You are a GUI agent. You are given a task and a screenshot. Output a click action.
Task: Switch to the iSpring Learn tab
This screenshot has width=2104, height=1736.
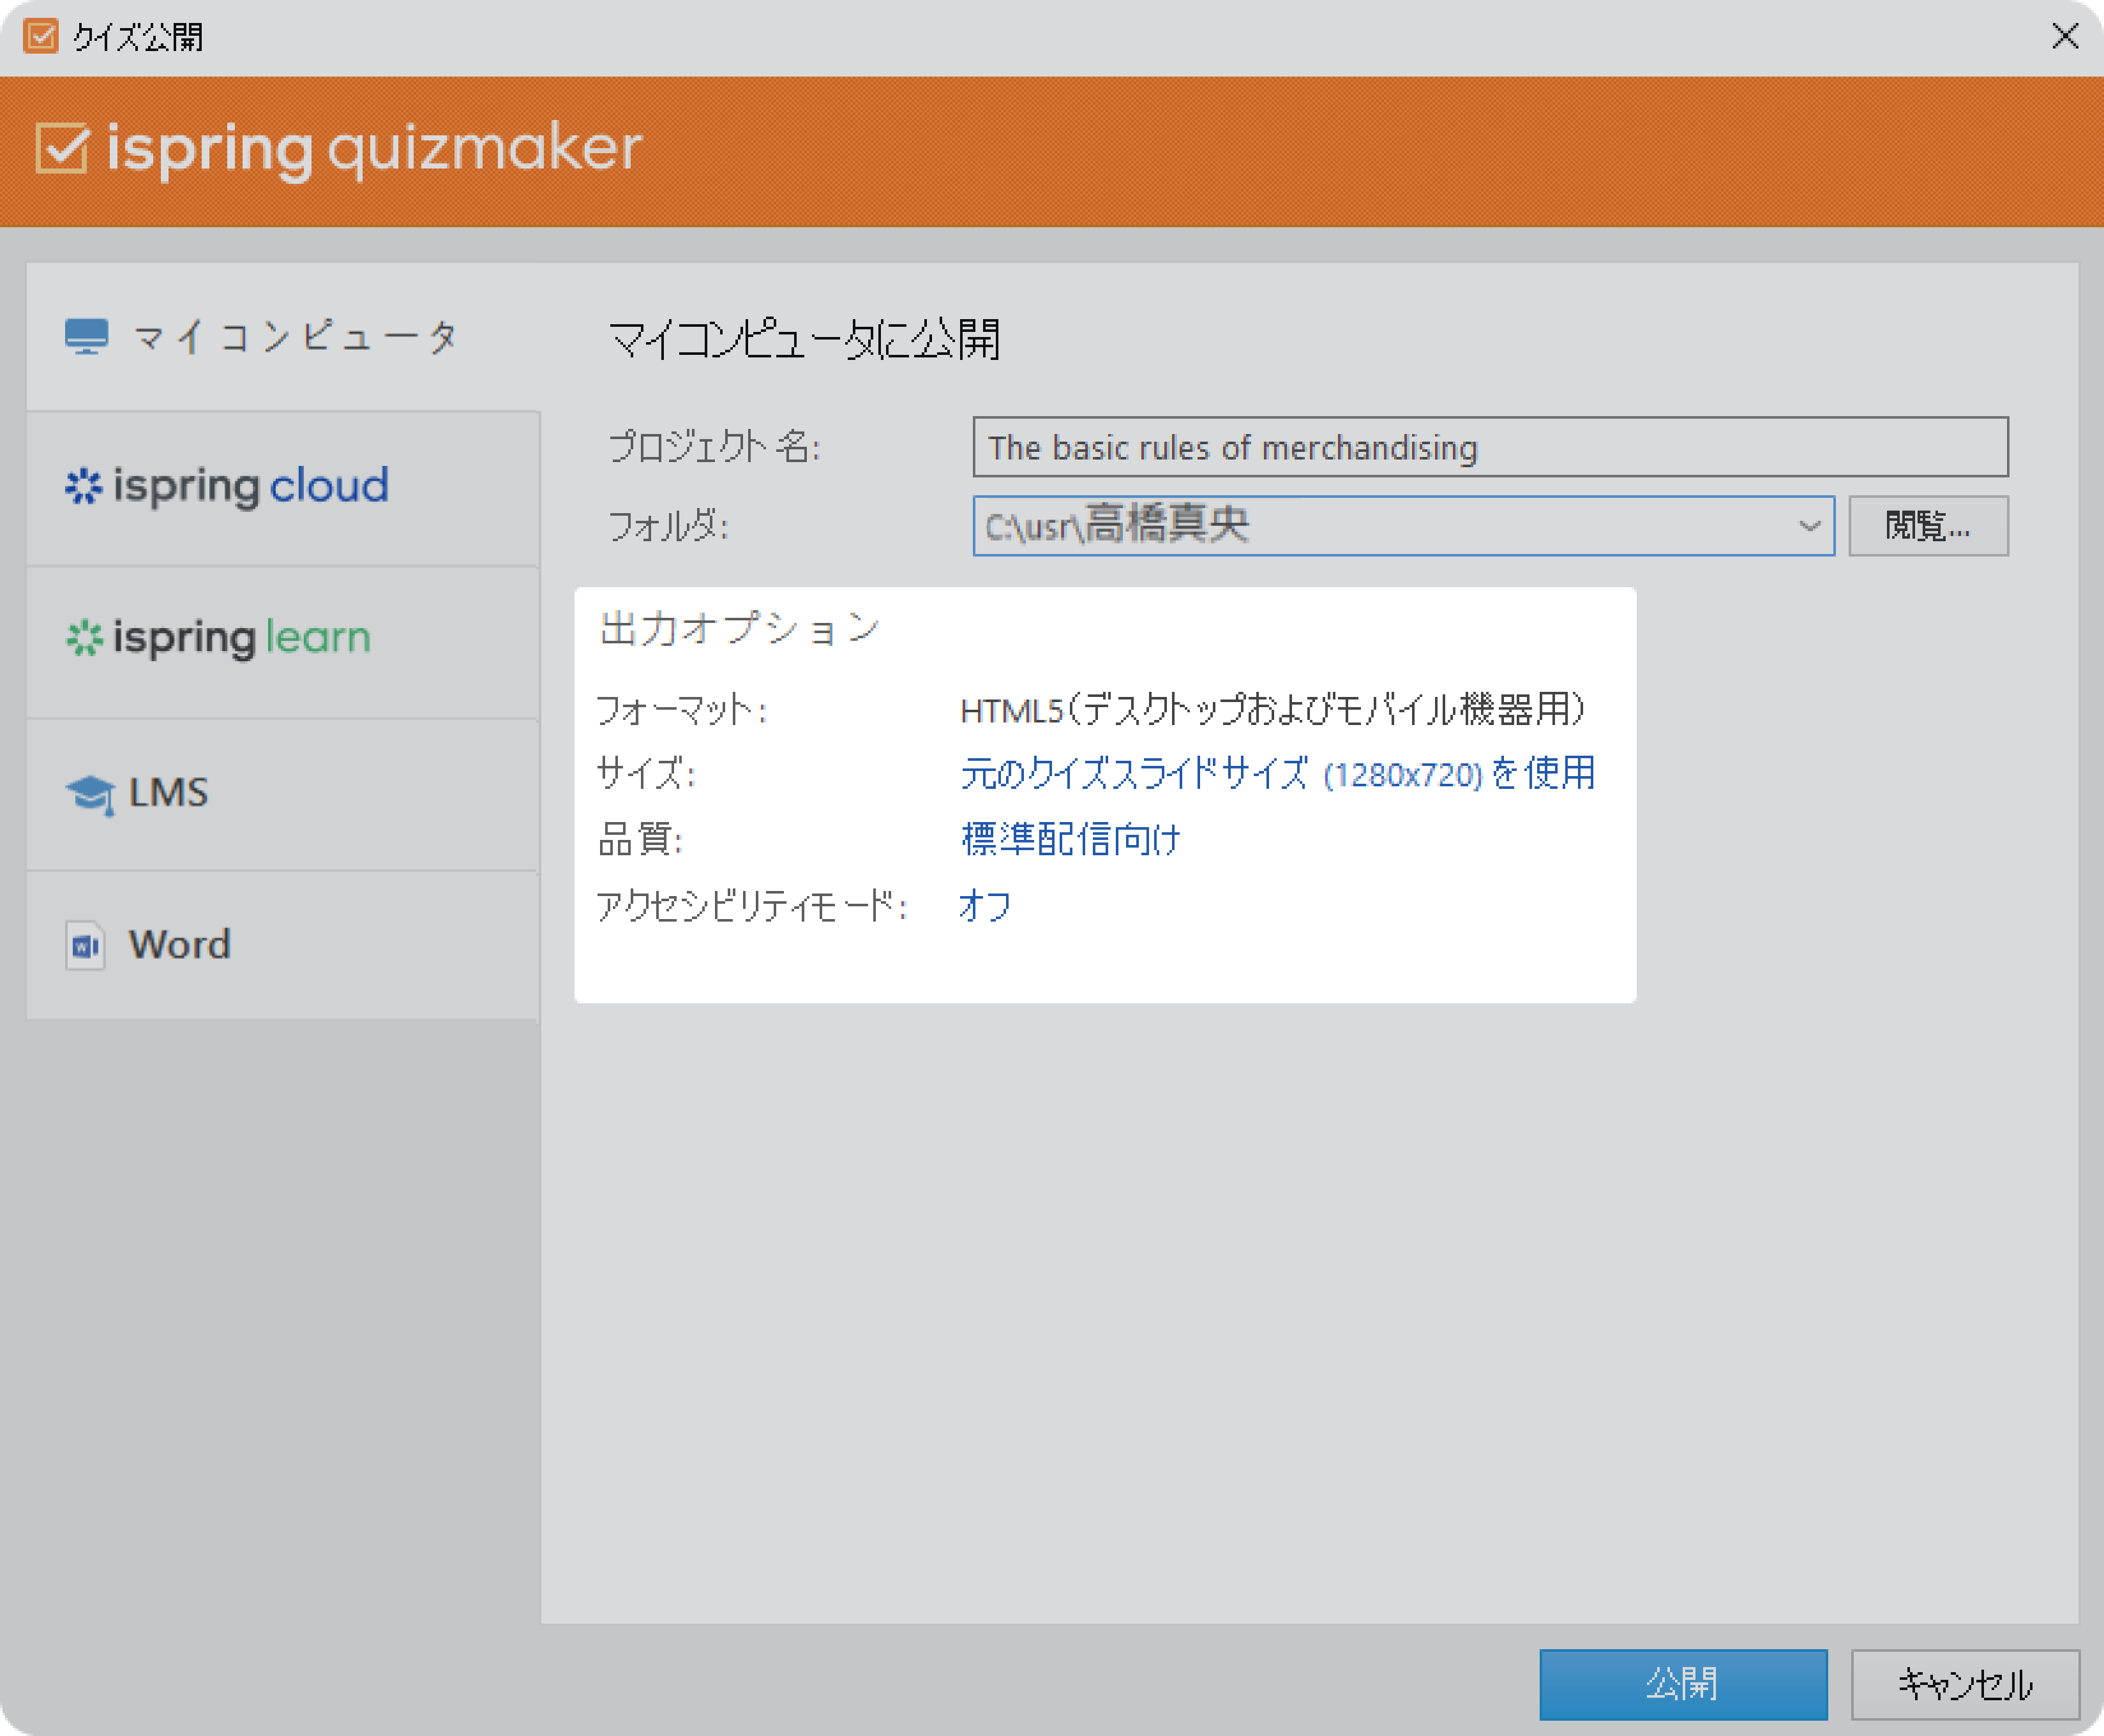click(x=283, y=641)
